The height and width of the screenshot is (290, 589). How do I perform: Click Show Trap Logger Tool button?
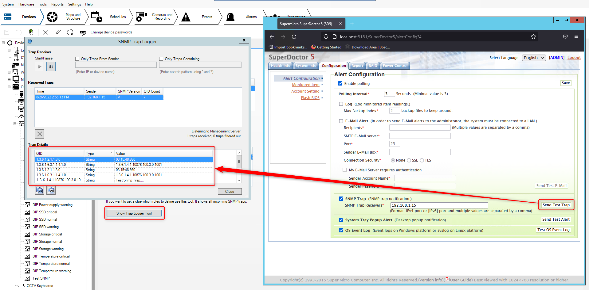(134, 213)
